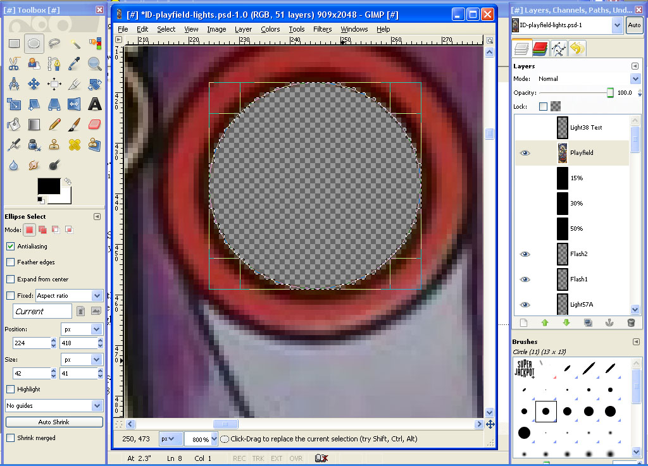This screenshot has width=648, height=466.
Task: Select the Fuzzy Select magic wand tool
Action: click(x=75, y=44)
